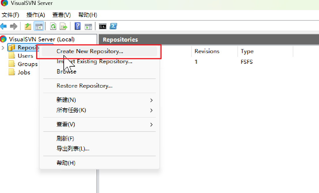
Task: Click the Up One Level folder icon
Action: (28, 26)
